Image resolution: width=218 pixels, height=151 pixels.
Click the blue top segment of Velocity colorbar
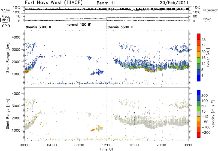click(199, 93)
